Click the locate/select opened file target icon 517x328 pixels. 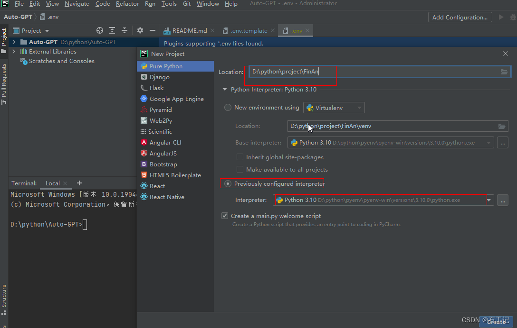tap(100, 31)
